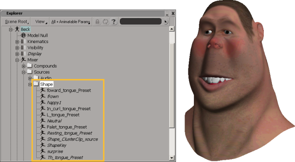The image size is (295, 162).
Task: Click the refresh arrows icon
Action: [105, 22]
